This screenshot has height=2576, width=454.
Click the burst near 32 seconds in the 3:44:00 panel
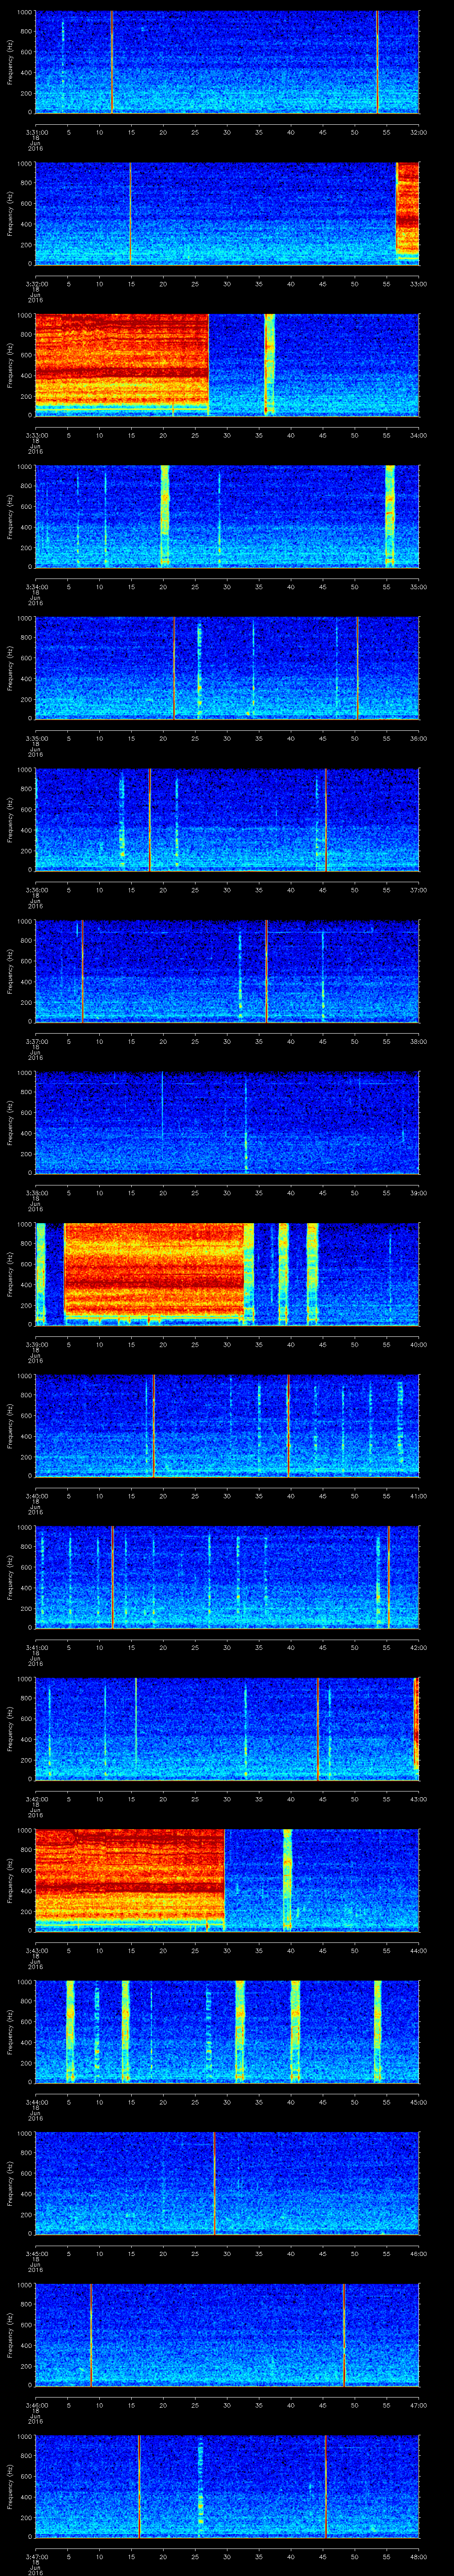pos(239,2032)
